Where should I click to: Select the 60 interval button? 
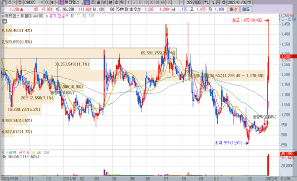coord(163,2)
